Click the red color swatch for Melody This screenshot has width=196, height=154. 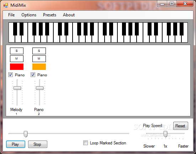tap(17, 67)
